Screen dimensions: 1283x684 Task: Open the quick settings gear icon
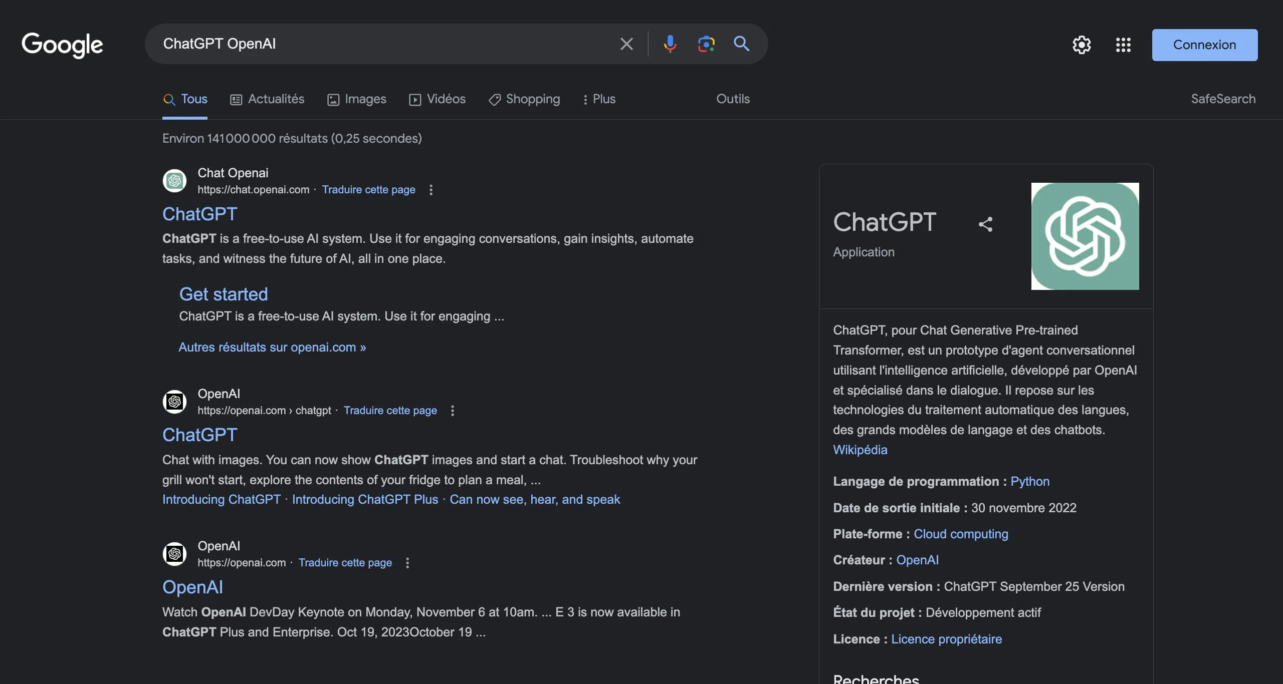click(x=1082, y=45)
